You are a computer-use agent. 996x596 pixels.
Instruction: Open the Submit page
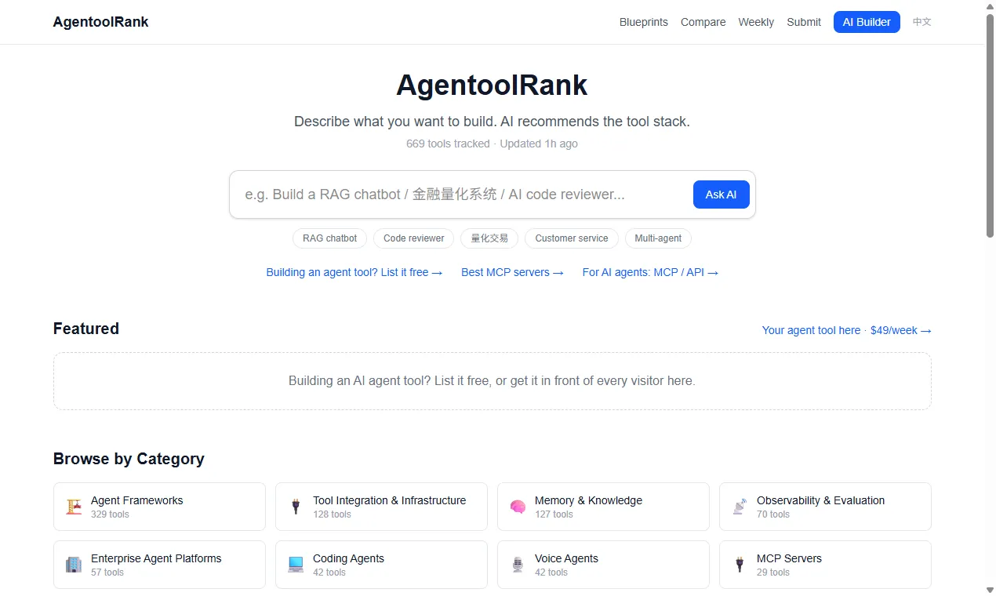tap(804, 22)
